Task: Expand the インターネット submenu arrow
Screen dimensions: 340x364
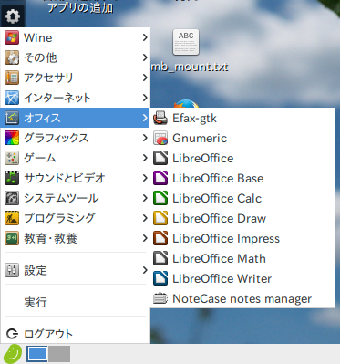Action: click(145, 98)
